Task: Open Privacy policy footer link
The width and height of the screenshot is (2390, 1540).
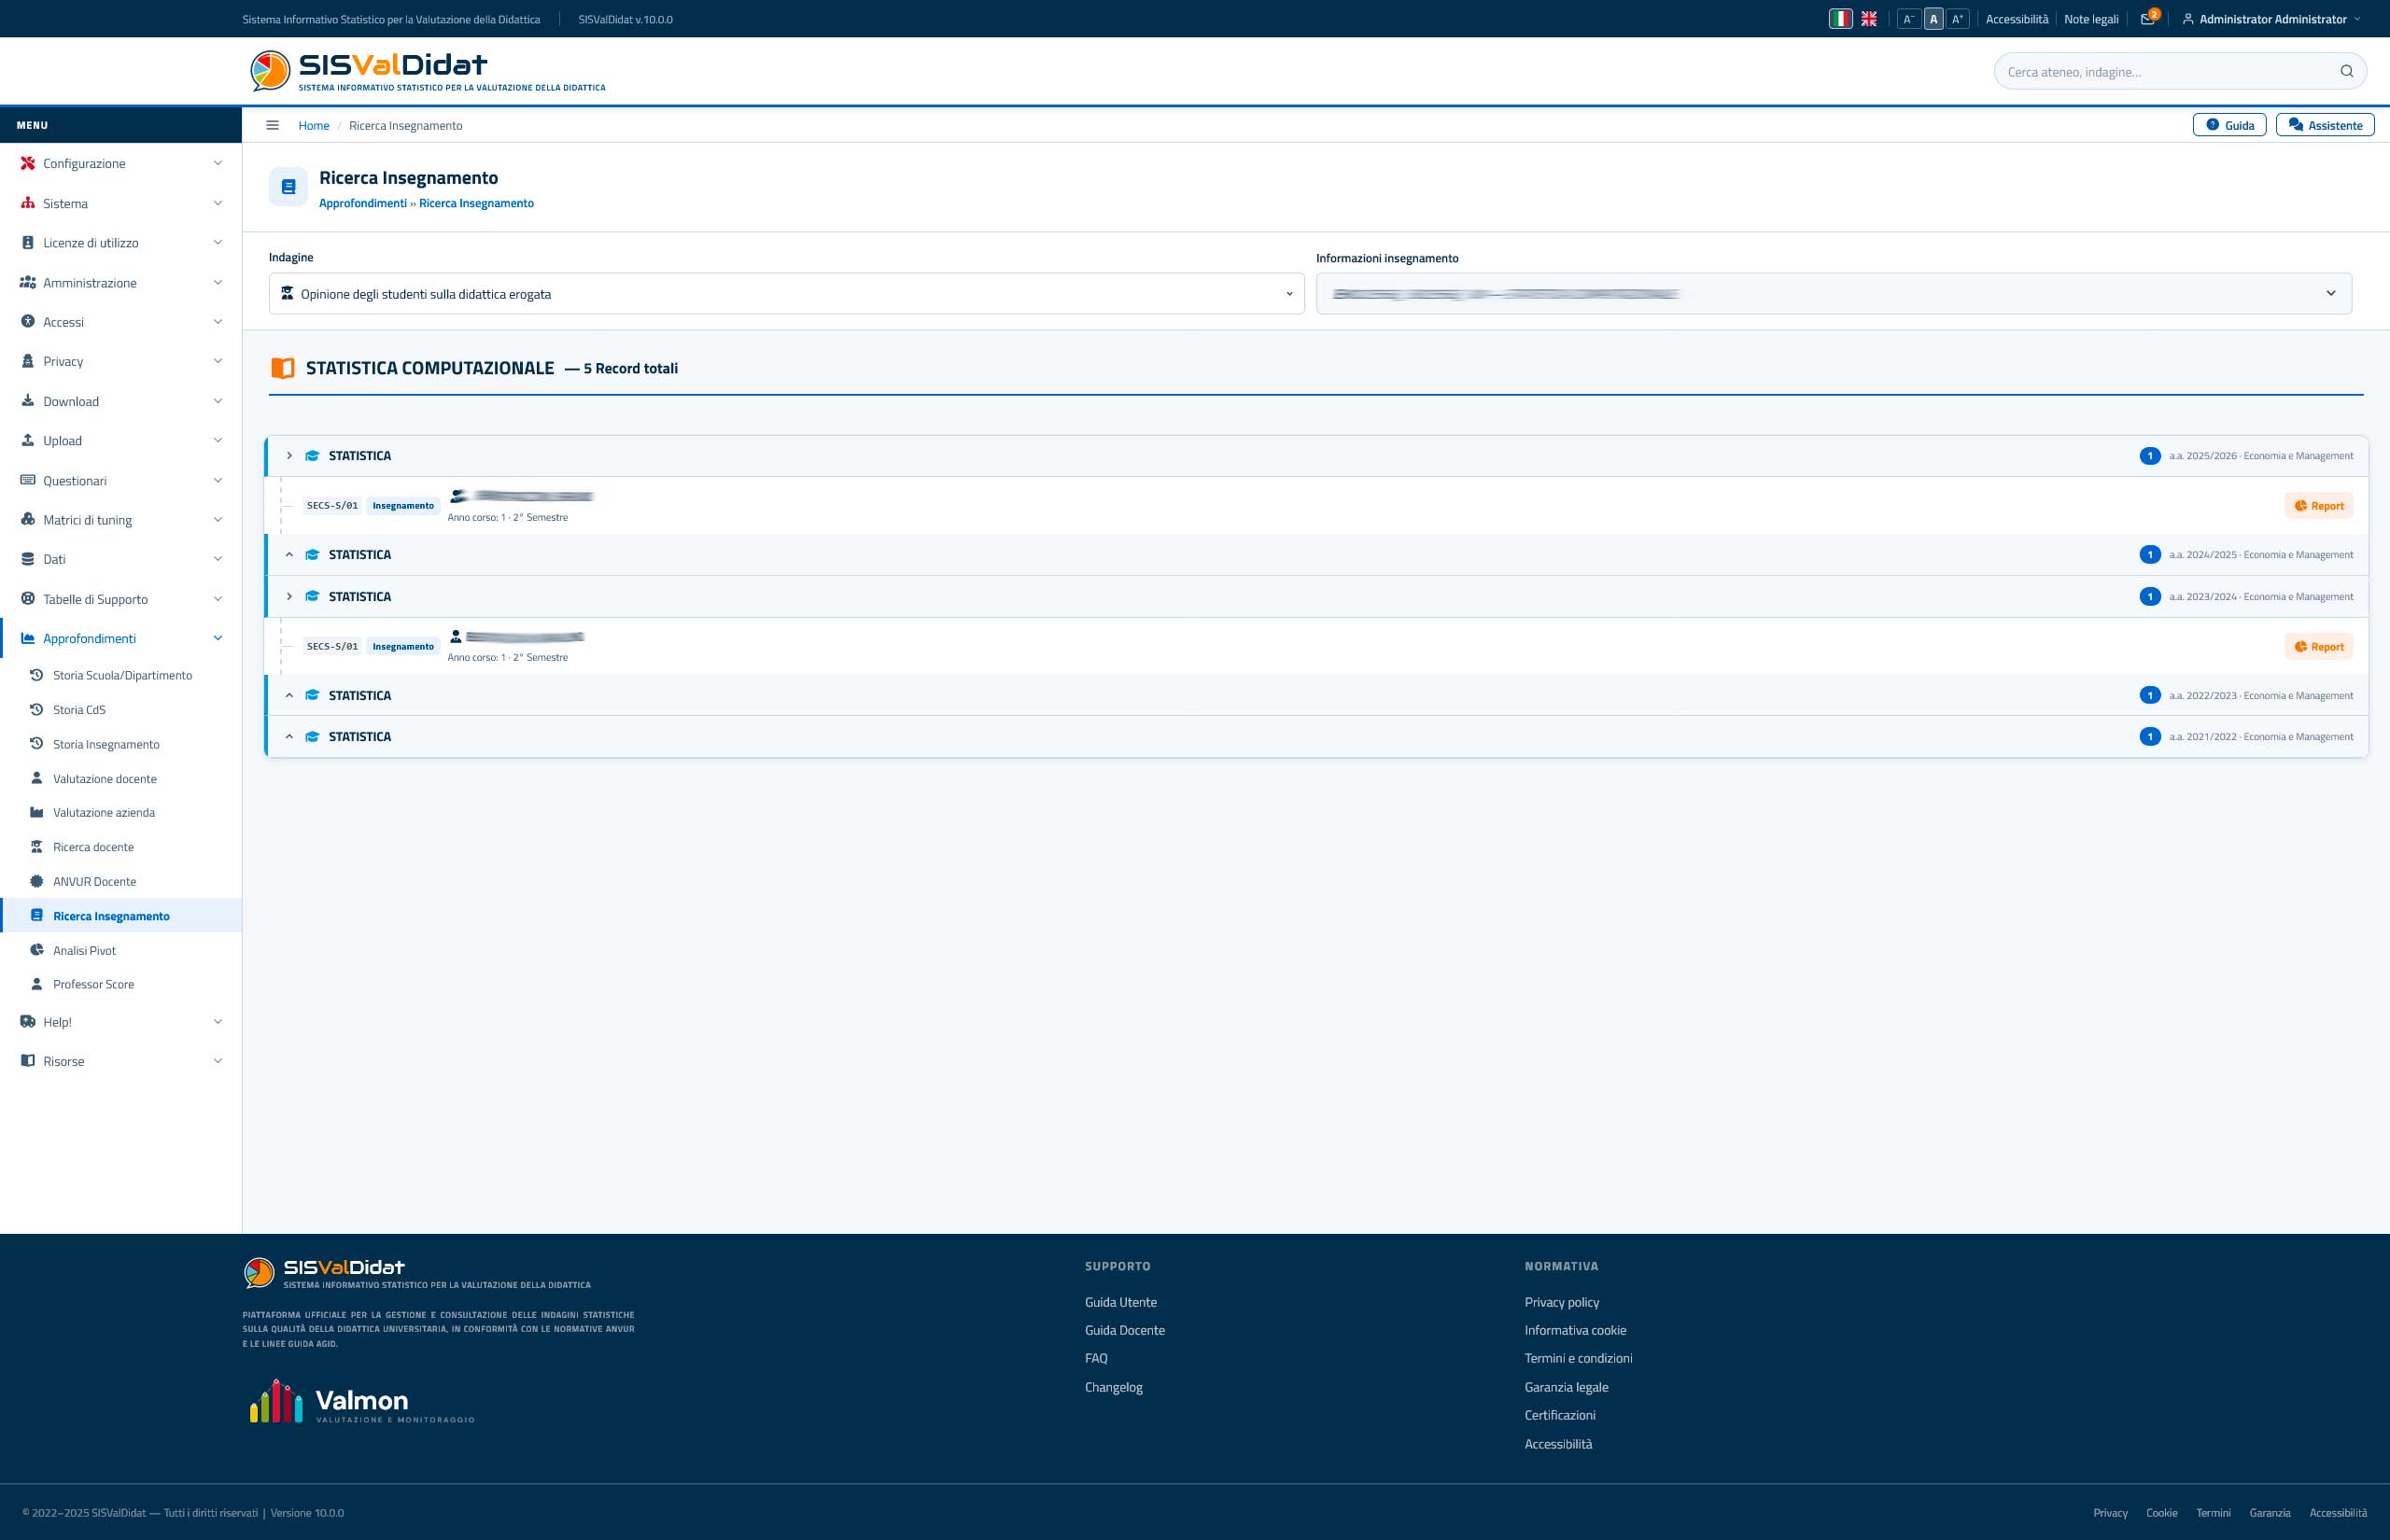Action: [1561, 1302]
